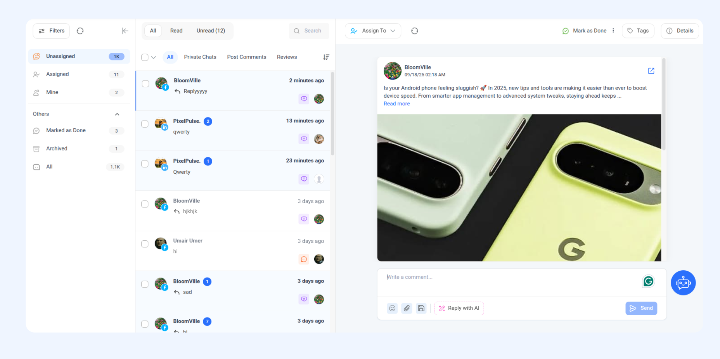Click comment icon on Qwerty 23 minutes conversation

coord(304,179)
